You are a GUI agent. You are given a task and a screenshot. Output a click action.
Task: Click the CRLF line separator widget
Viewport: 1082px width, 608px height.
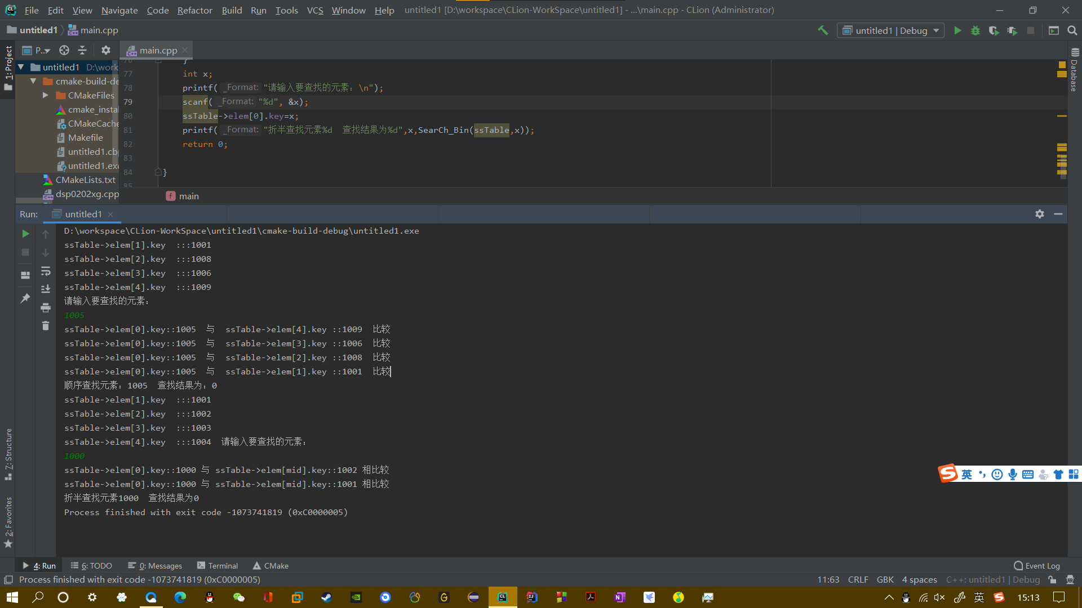click(858, 580)
